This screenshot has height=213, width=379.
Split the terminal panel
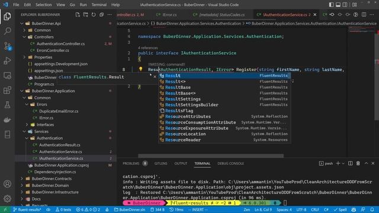point(350,163)
